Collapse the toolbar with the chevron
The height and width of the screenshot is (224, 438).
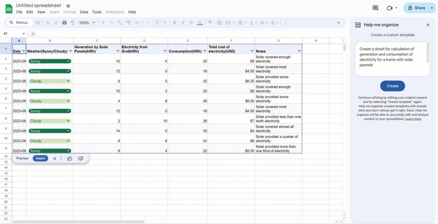click(338, 23)
